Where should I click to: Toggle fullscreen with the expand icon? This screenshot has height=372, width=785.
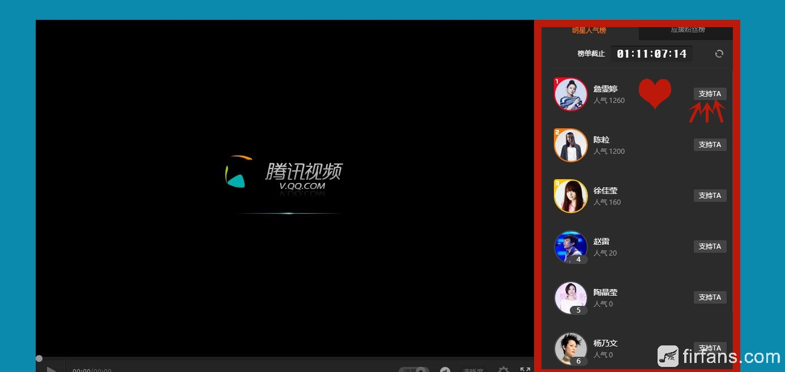pos(525,370)
